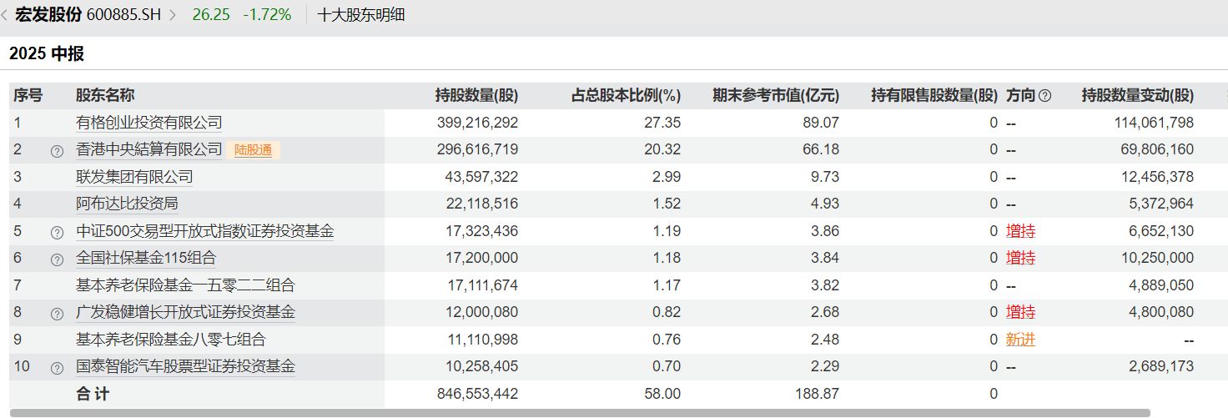Click the 持股数量(股) column header

(x=476, y=96)
